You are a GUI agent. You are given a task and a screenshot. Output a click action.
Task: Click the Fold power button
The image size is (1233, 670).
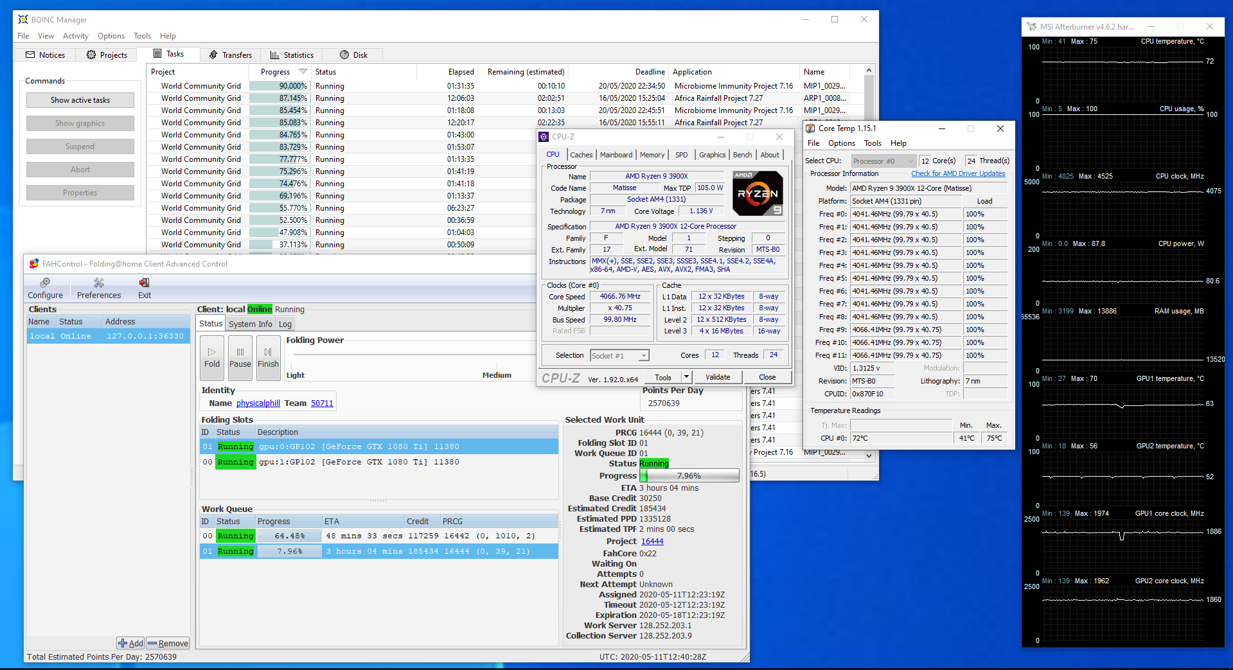point(212,358)
